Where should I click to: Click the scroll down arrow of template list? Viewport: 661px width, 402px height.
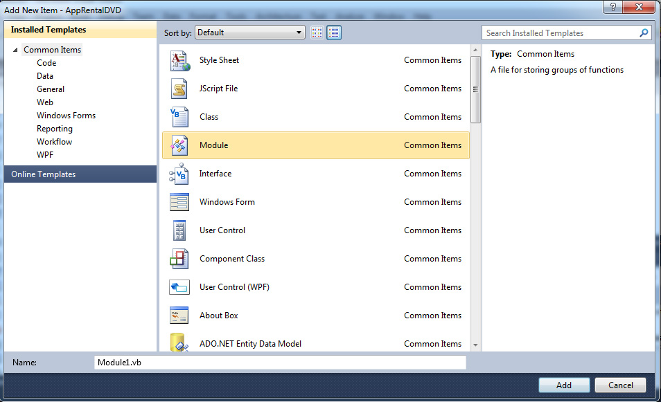[x=475, y=345]
